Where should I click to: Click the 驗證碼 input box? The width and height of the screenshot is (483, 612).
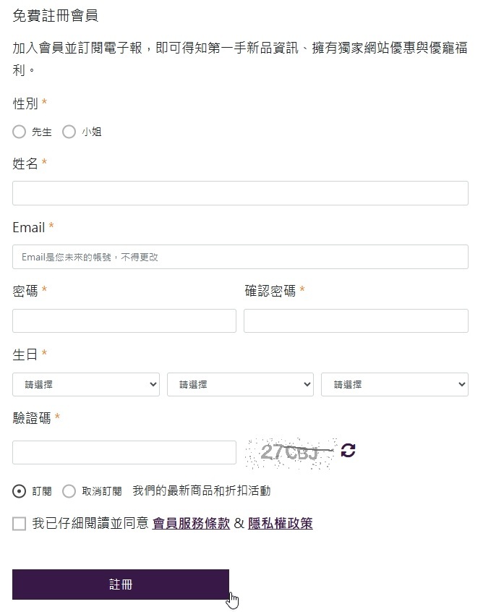coord(124,452)
